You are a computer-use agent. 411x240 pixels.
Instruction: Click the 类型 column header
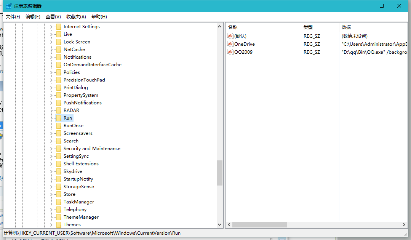[x=309, y=27]
